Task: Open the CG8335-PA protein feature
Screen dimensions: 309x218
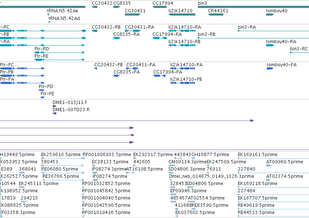Action: 117,76
